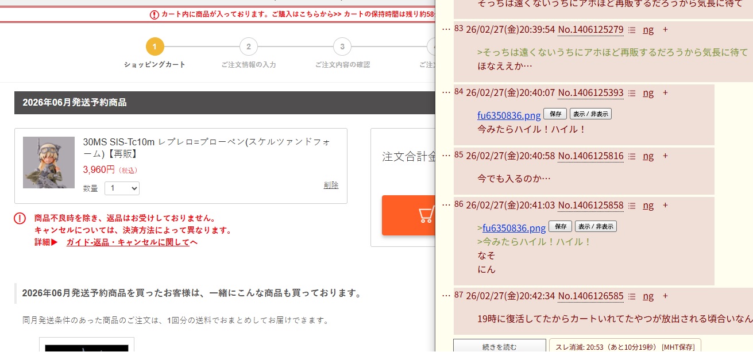The height and width of the screenshot is (352, 753).
Task: Click the plus icon on post 84
Action: tap(665, 92)
